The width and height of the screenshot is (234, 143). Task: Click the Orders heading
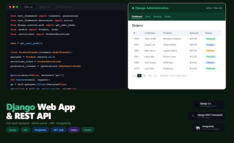point(137,26)
